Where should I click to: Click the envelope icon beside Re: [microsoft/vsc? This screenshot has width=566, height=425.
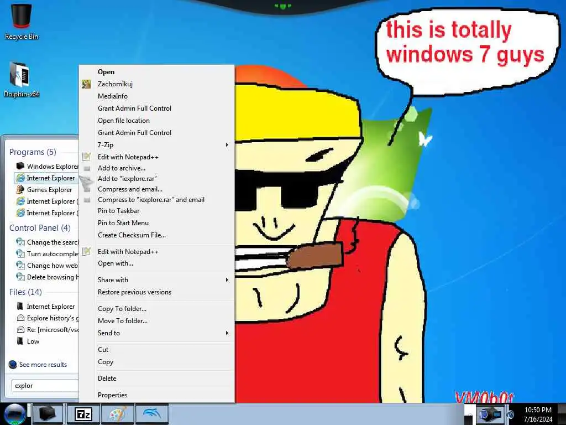20,330
